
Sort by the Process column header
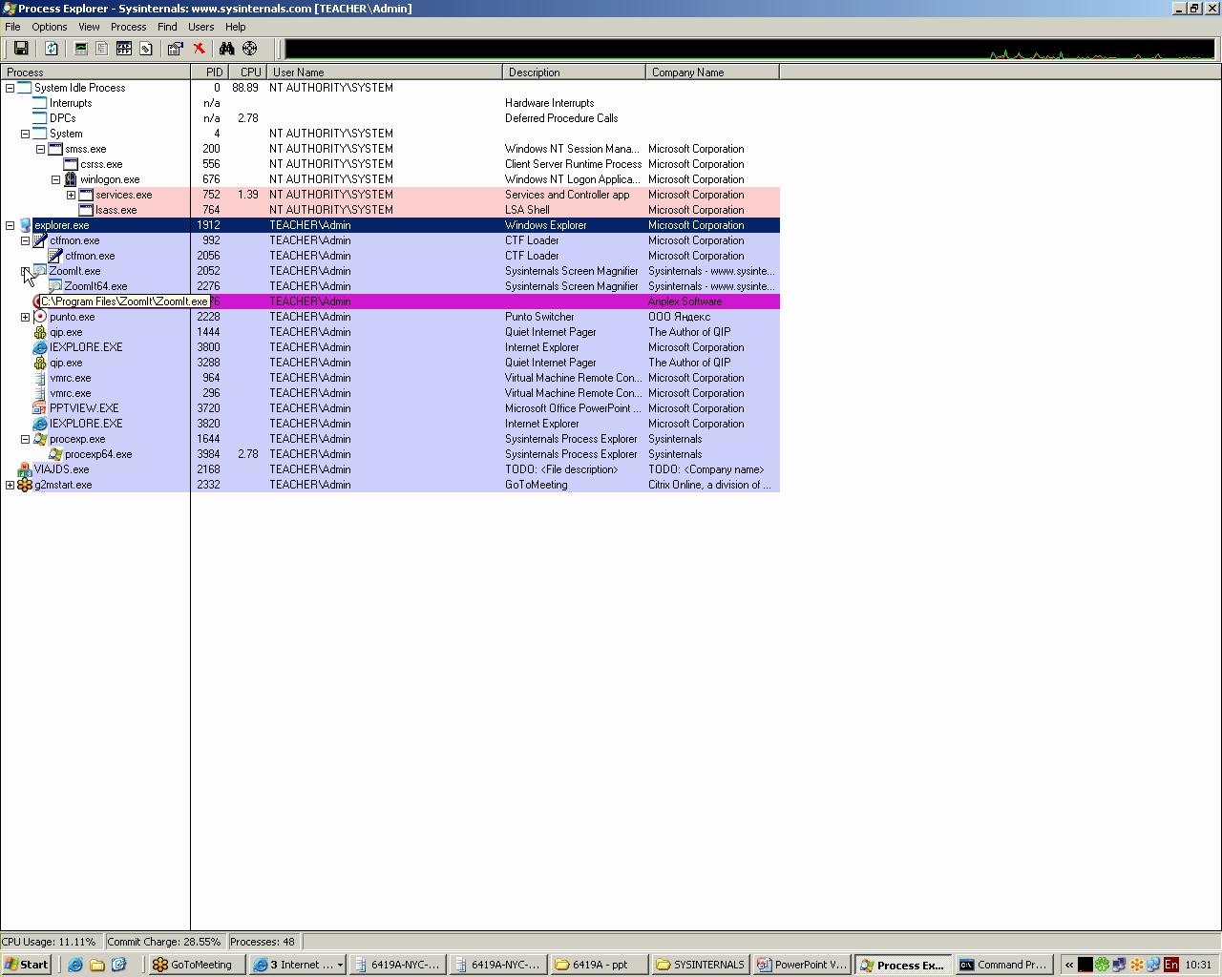(x=95, y=73)
